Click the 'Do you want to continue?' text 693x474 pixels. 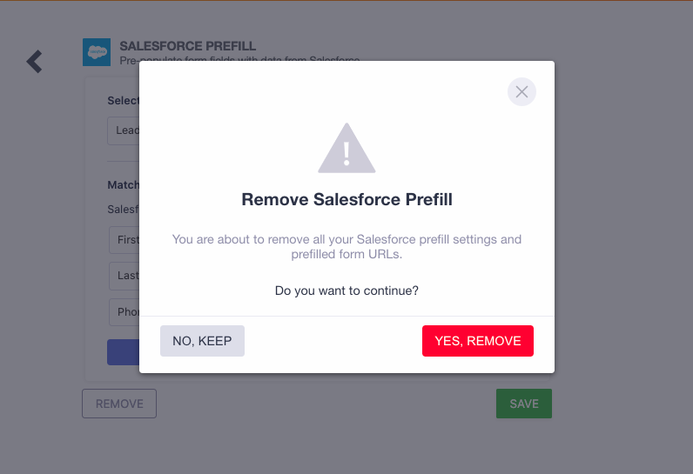tap(346, 290)
